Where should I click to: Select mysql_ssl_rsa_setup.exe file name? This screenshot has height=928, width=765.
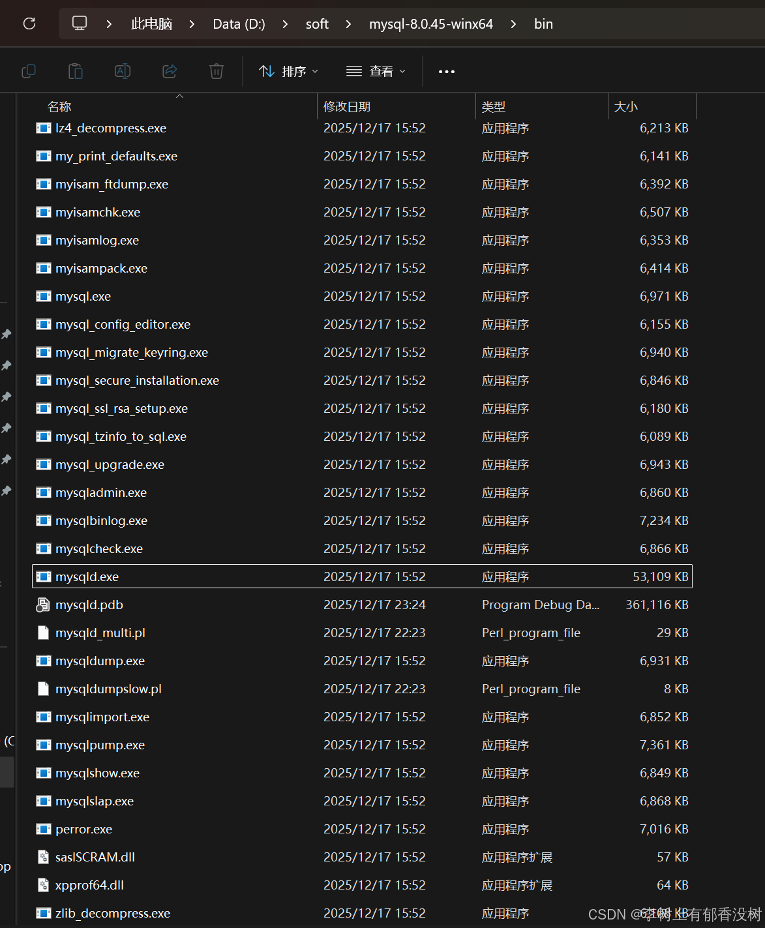click(121, 408)
